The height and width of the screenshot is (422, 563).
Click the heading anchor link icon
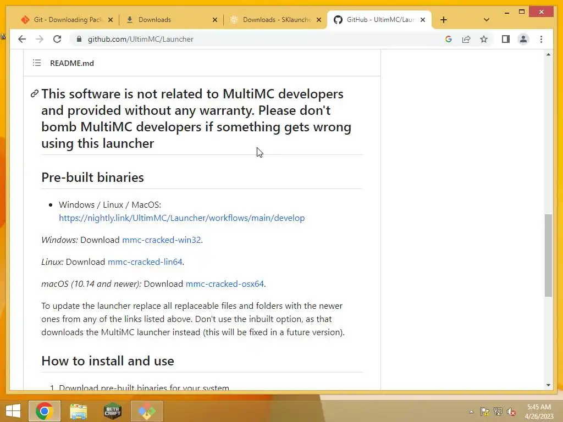pos(34,93)
